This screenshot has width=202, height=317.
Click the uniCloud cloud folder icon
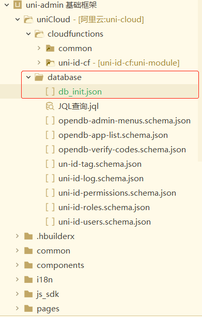point(28,20)
